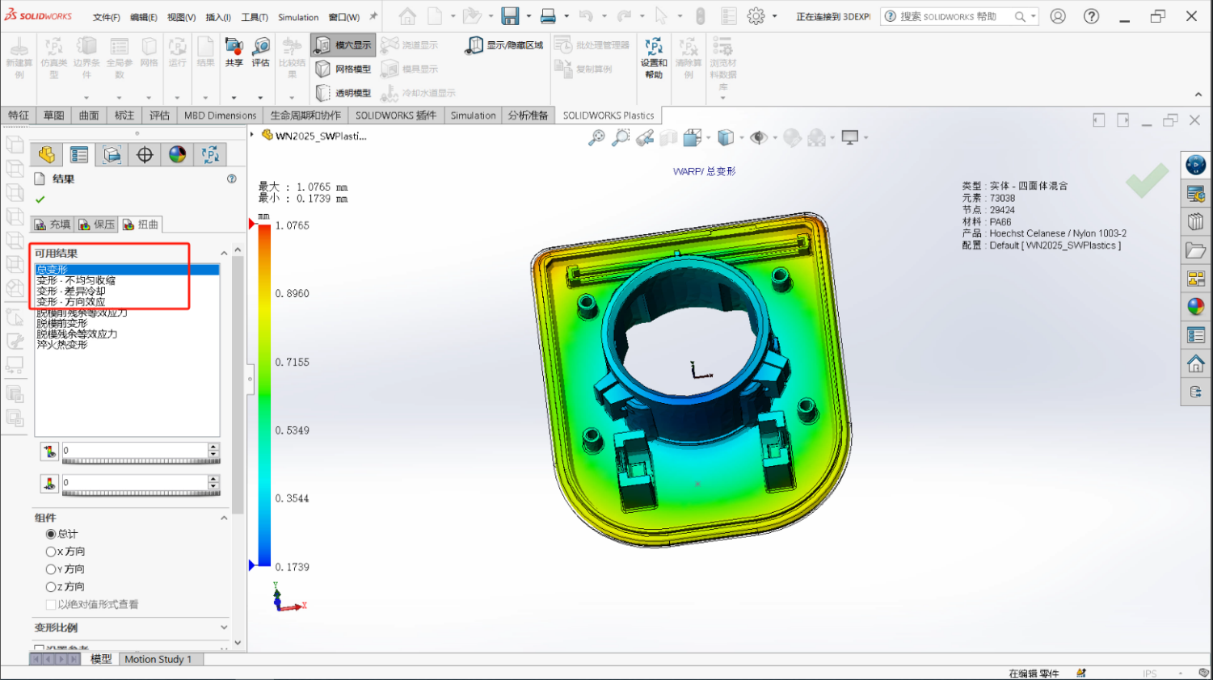Open the 文件(F) menu
Viewport: 1213px width, 680px height.
click(x=106, y=17)
